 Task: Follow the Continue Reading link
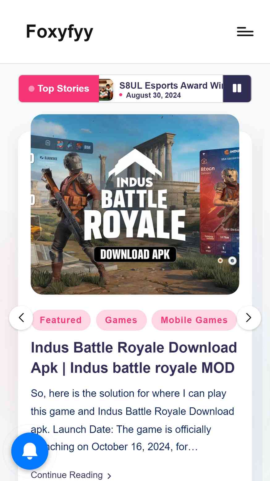67,475
